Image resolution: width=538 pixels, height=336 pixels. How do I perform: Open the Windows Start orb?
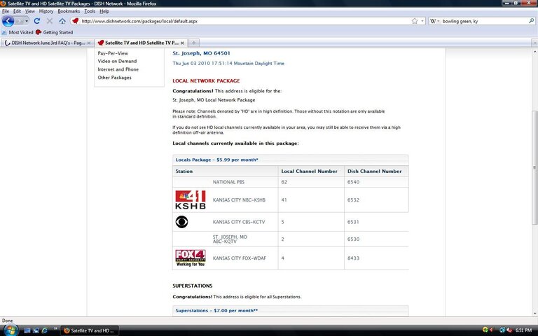coord(11,330)
